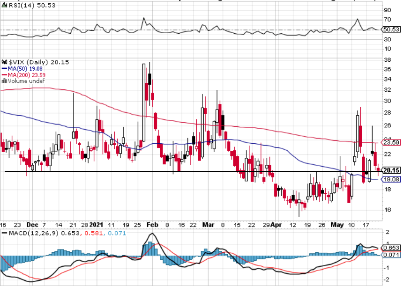The width and height of the screenshot is (403, 286).
Task: Click the $VIX candlestick symbol icon
Action: tap(5, 62)
